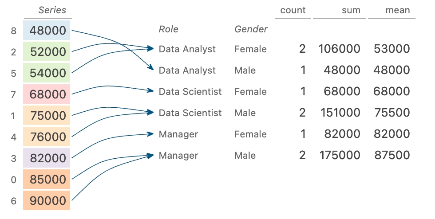Select the green 52000 Series cell

point(48,52)
